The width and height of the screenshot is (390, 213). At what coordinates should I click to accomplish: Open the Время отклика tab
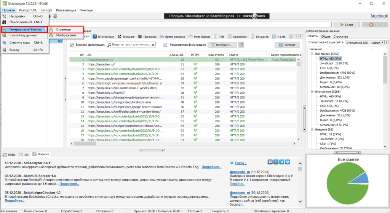(x=173, y=37)
